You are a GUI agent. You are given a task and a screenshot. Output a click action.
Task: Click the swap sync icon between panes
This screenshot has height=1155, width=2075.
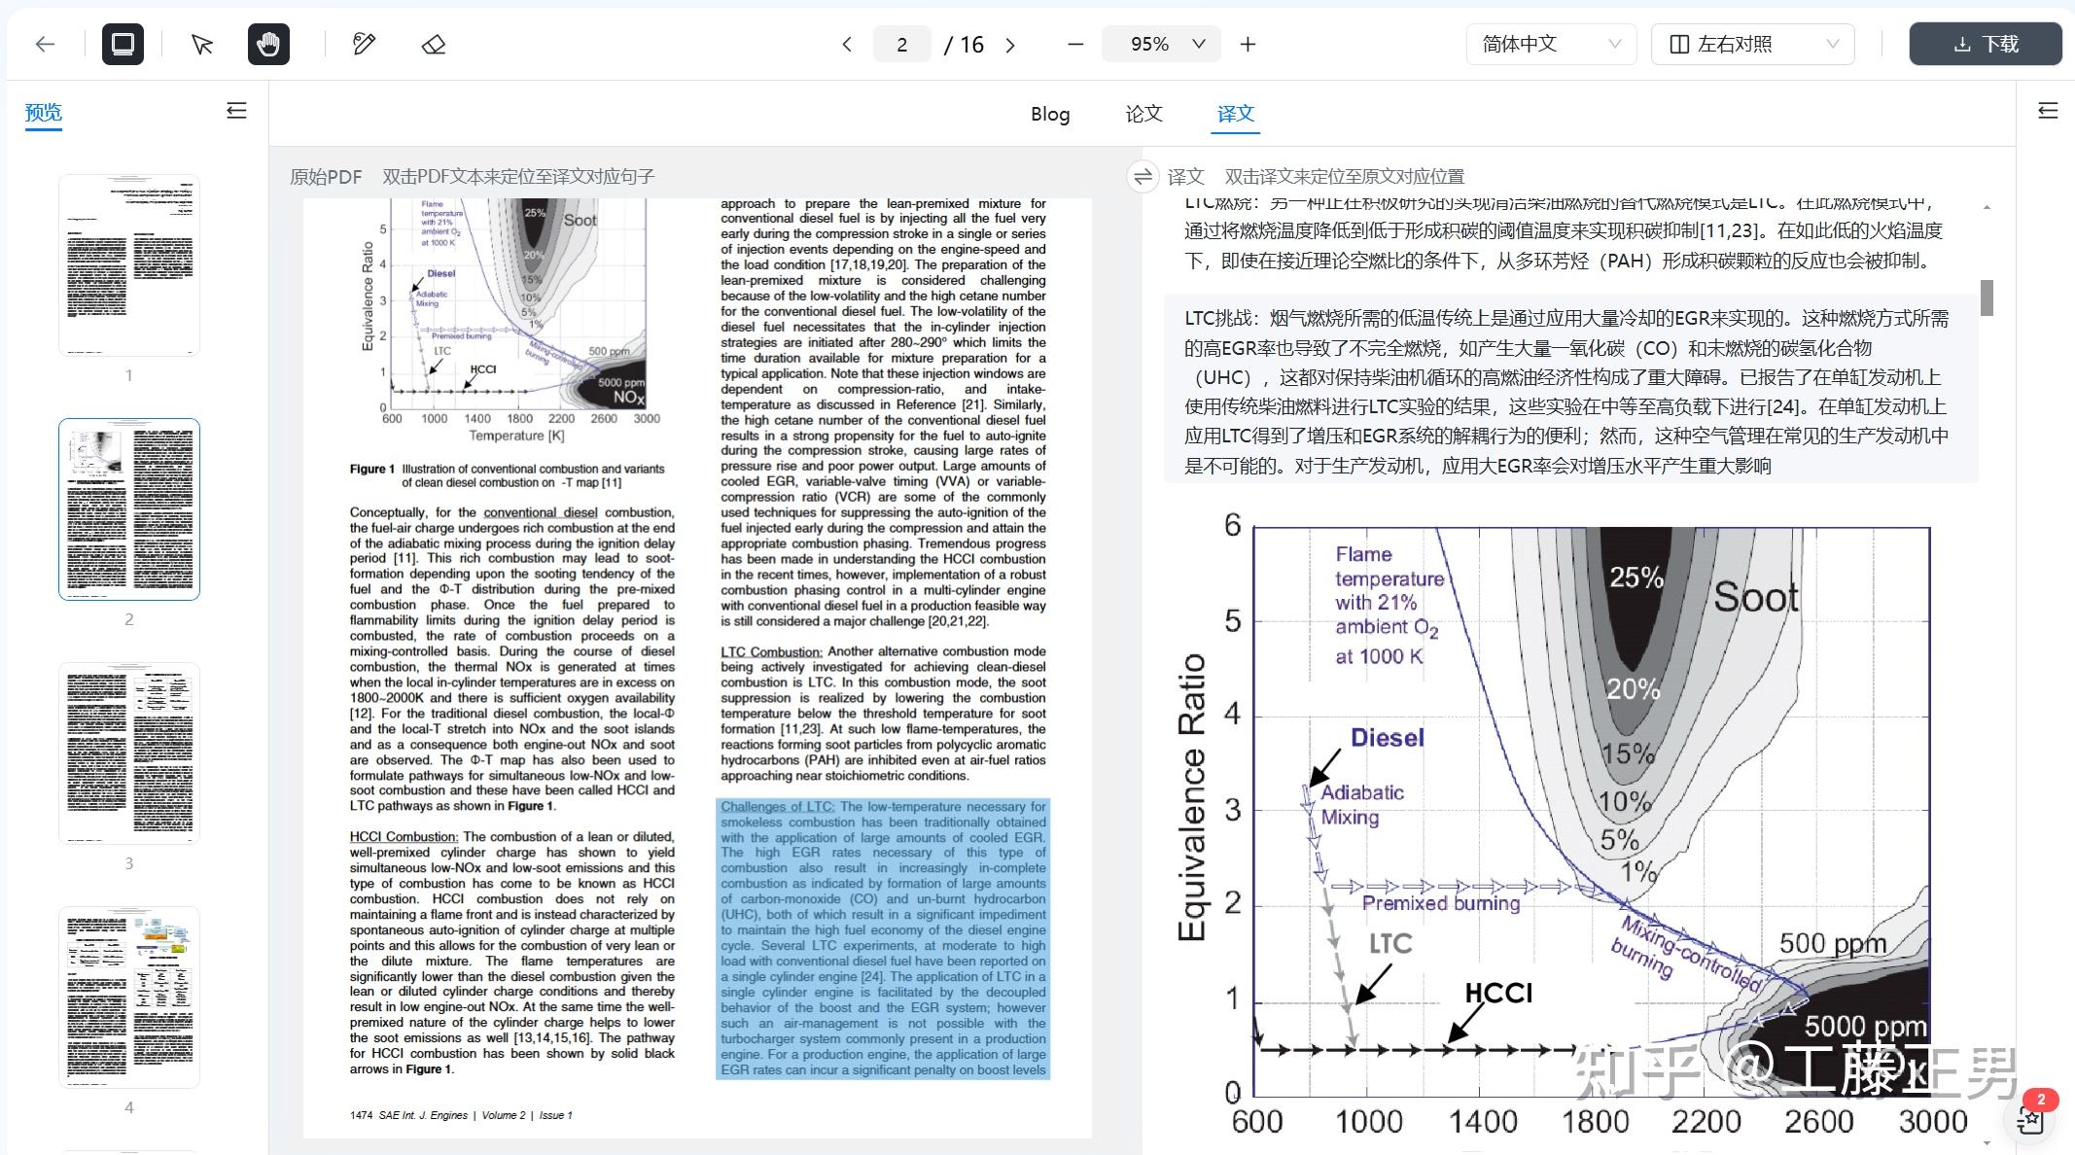tap(1143, 176)
